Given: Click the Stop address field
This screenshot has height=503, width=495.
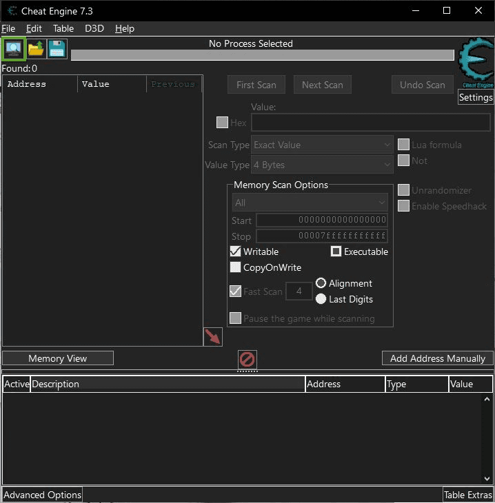Looking at the screenshot, I should tap(322, 236).
